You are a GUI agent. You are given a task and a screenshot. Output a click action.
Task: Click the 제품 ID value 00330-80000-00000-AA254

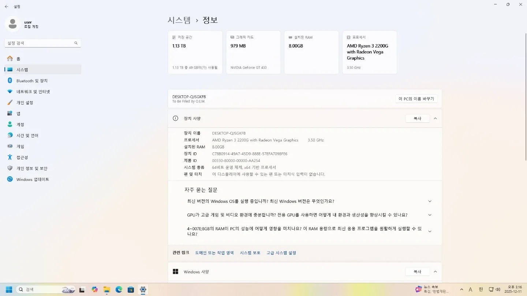click(x=236, y=161)
